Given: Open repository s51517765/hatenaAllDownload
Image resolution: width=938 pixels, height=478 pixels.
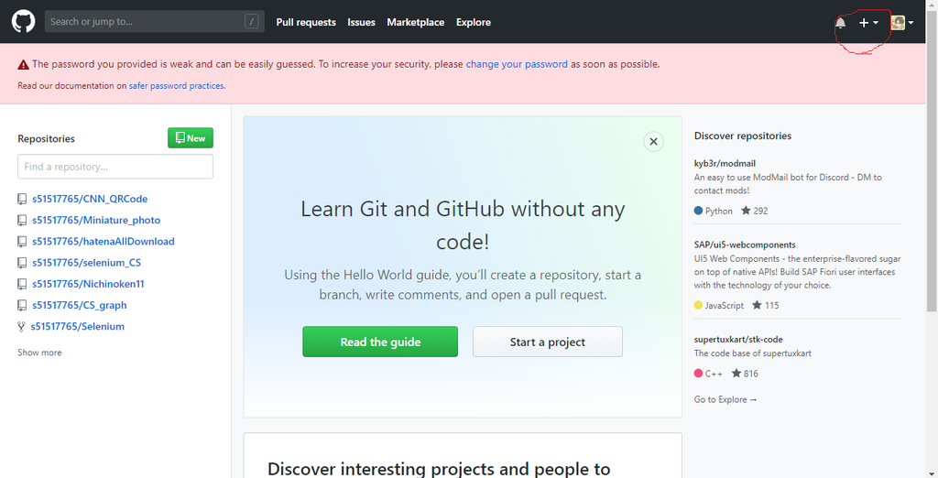Looking at the screenshot, I should tap(104, 241).
